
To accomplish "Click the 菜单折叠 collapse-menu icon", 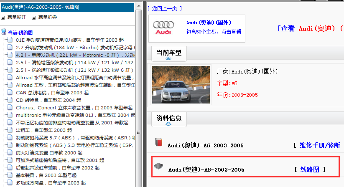I will (33, 18).
